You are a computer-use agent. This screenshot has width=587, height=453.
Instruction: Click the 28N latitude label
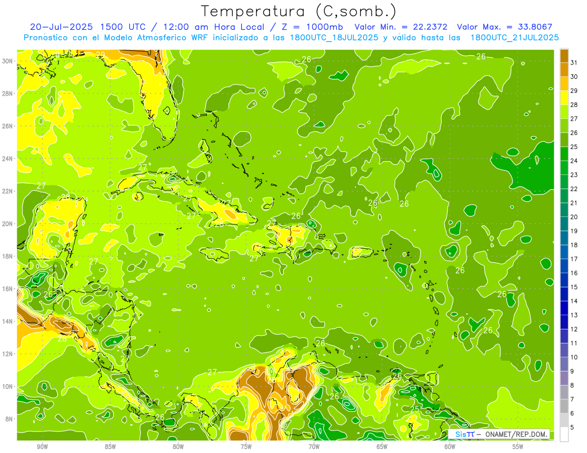pyautogui.click(x=8, y=93)
